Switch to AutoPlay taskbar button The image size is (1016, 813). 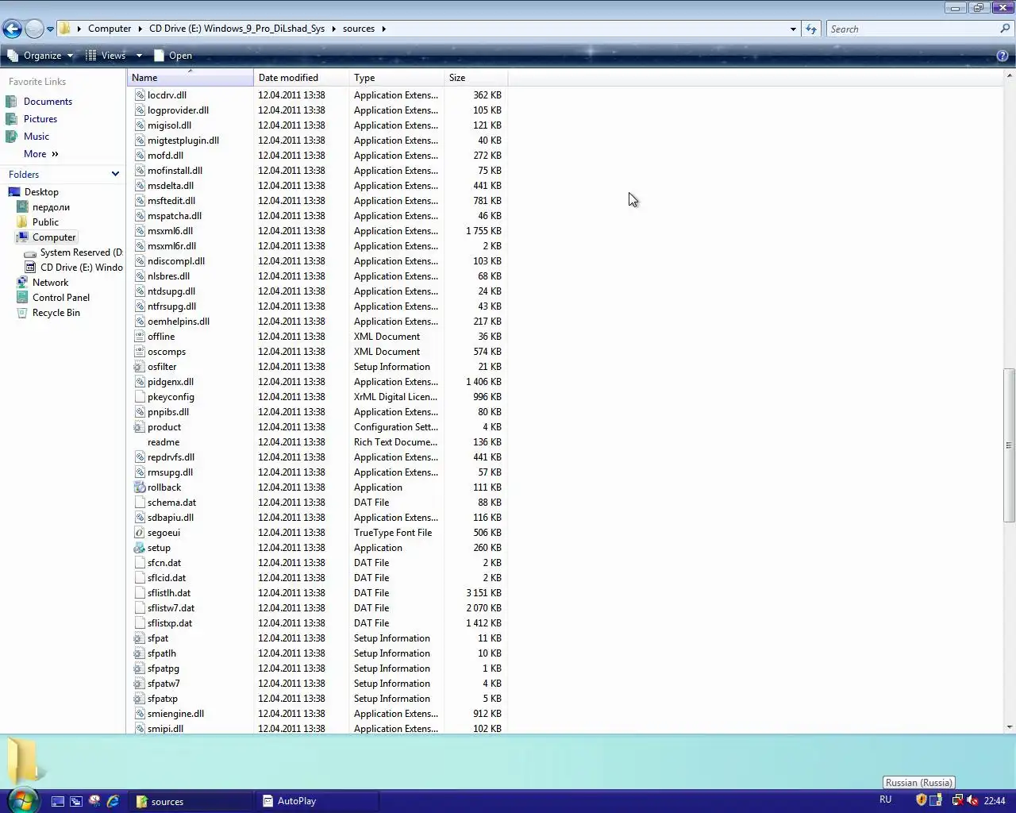pos(317,801)
